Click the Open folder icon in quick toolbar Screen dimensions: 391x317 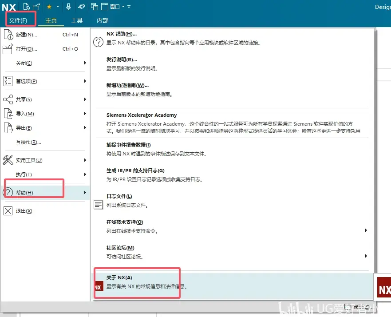pyautogui.click(x=36, y=7)
